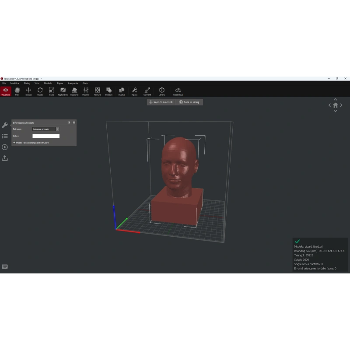Image resolution: width=350 pixels, height=350 pixels.
Task: Open the Slicing menu
Action: 27,83
